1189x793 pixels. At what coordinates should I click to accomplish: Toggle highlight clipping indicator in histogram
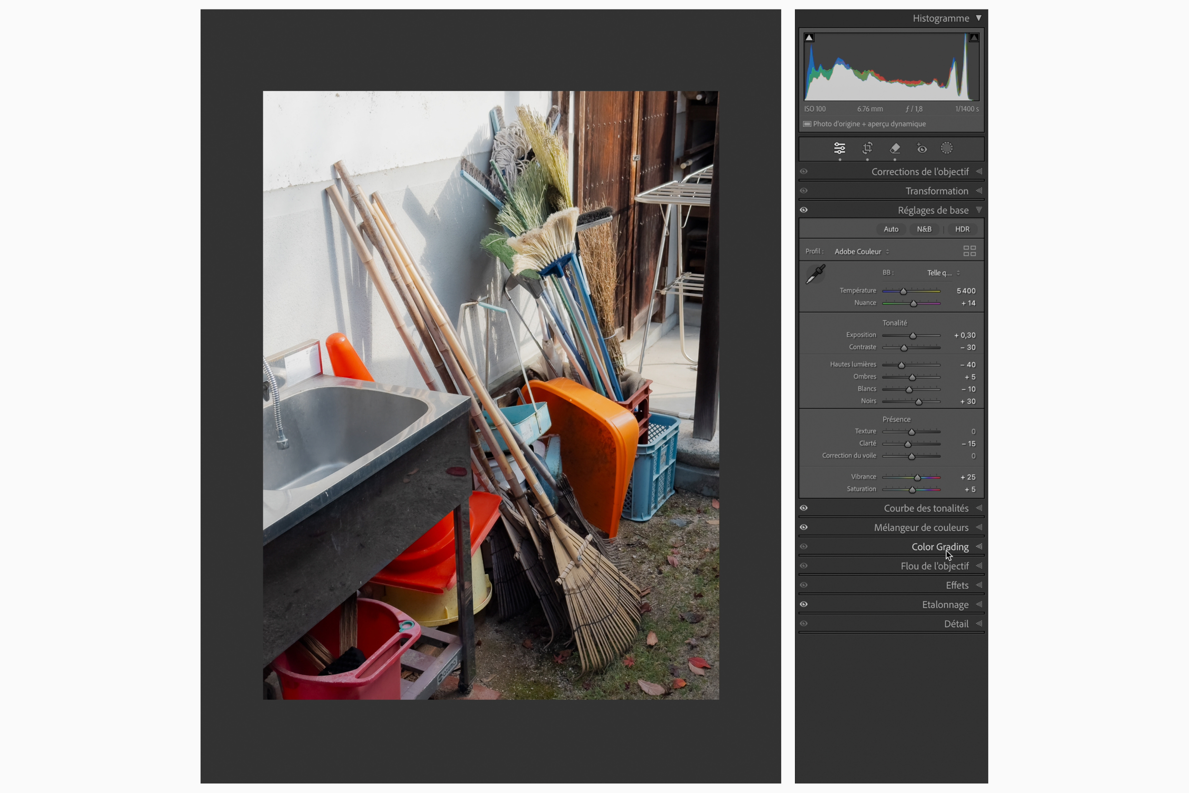pos(974,38)
